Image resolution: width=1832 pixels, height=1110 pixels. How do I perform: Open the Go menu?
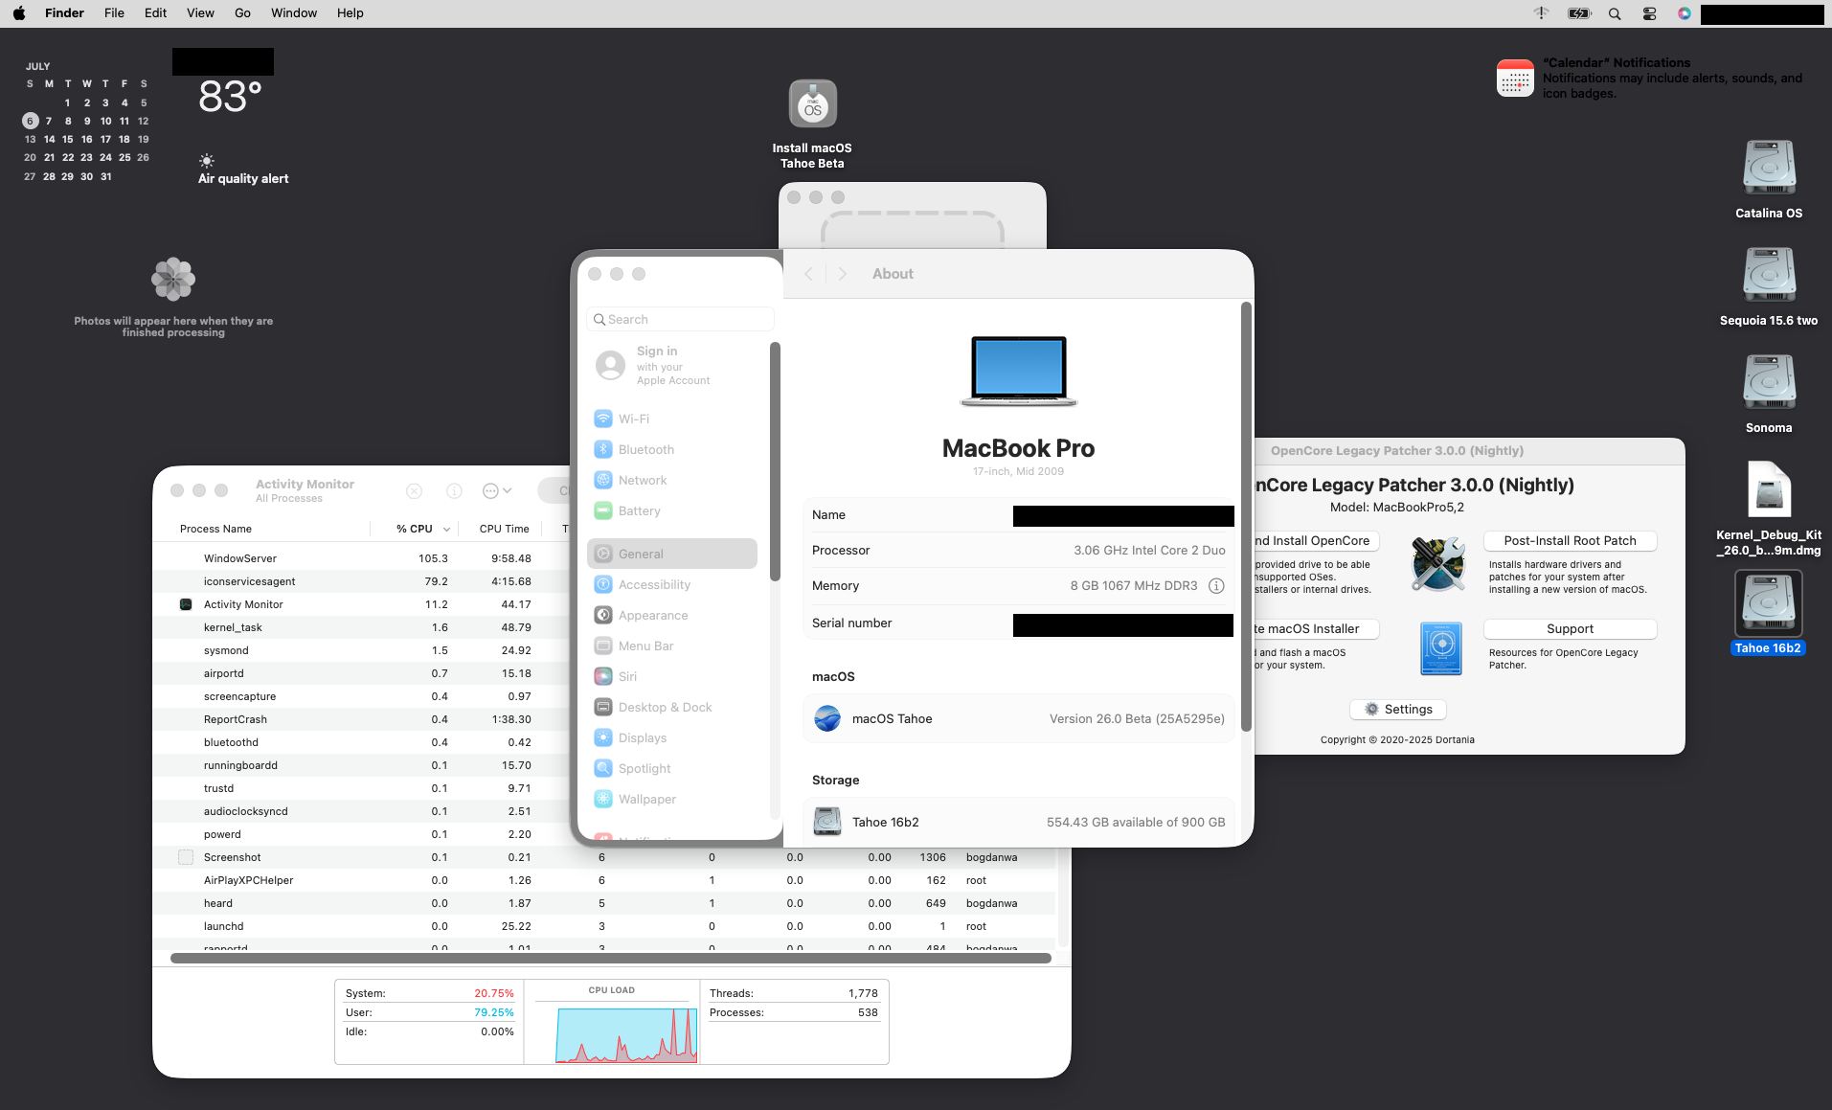point(242,13)
